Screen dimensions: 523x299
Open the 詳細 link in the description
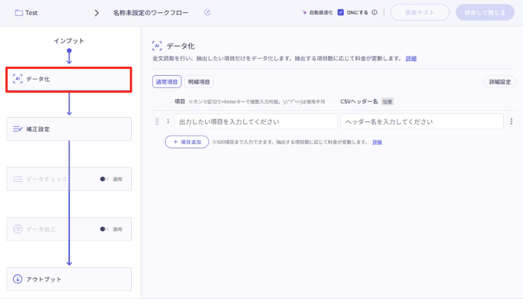(x=410, y=58)
